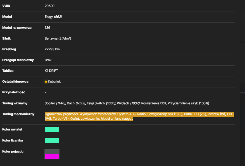Click the Tablica label
The image size is (245, 166).
point(8,71)
